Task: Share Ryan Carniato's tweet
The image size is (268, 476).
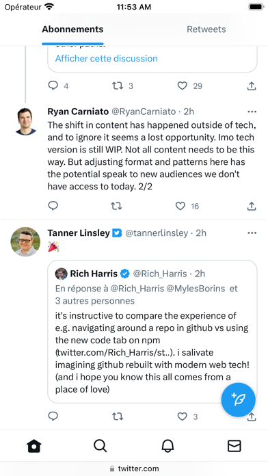Action: pos(252,207)
